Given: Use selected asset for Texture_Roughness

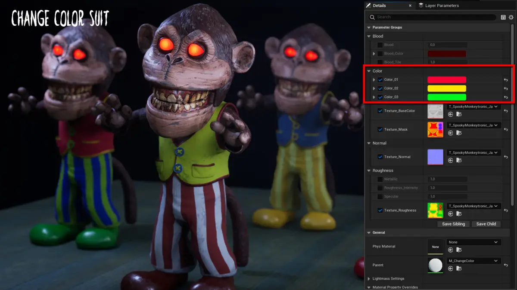Looking at the screenshot, I should tap(451, 214).
